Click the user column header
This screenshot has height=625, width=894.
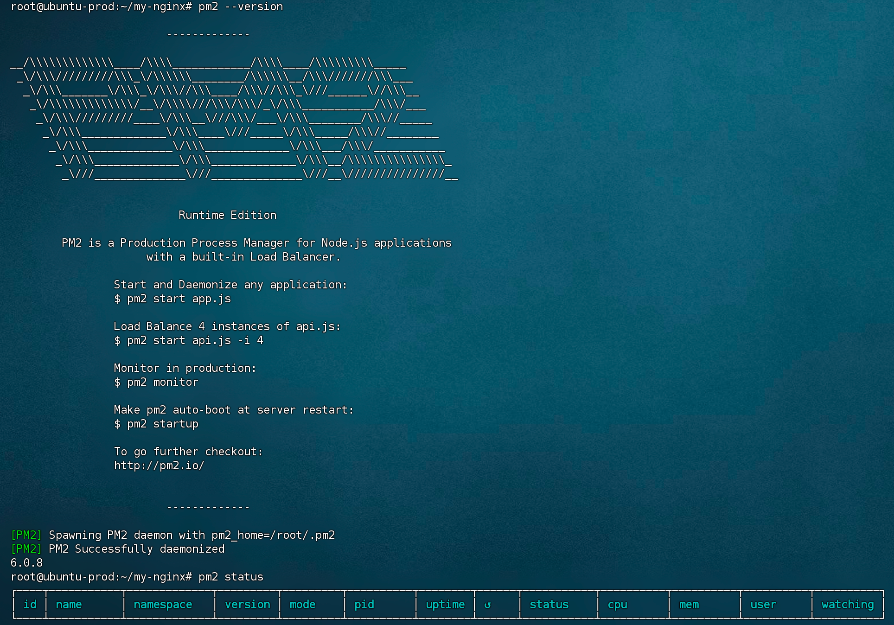pos(763,605)
